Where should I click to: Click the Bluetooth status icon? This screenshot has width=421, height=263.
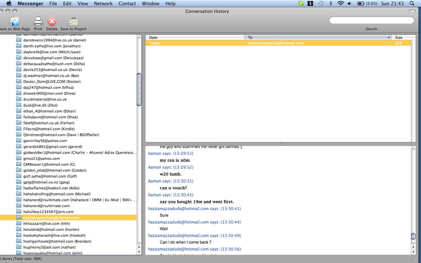pyautogui.click(x=331, y=4)
